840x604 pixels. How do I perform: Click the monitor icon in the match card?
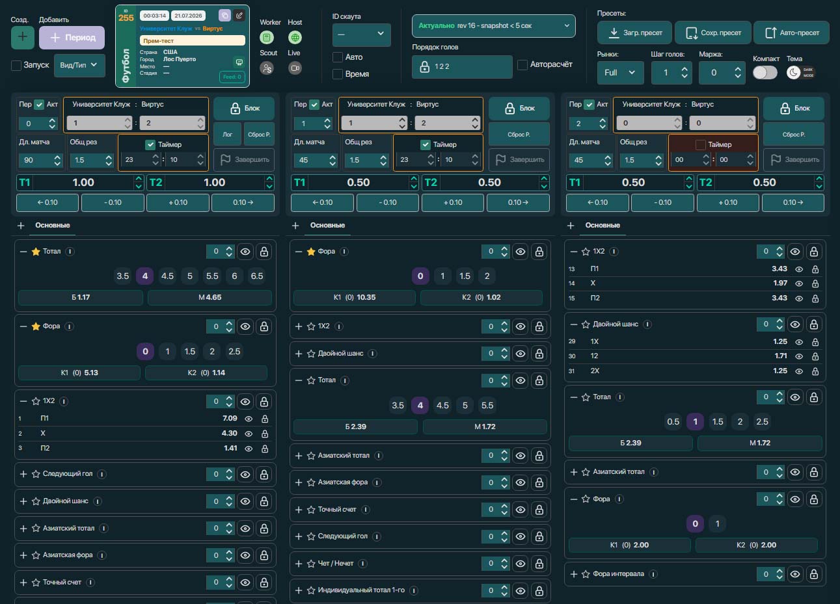point(239,62)
